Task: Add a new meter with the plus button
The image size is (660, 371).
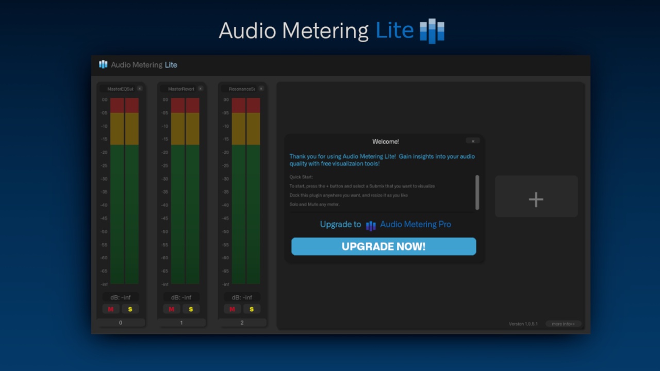Action: coord(536,196)
